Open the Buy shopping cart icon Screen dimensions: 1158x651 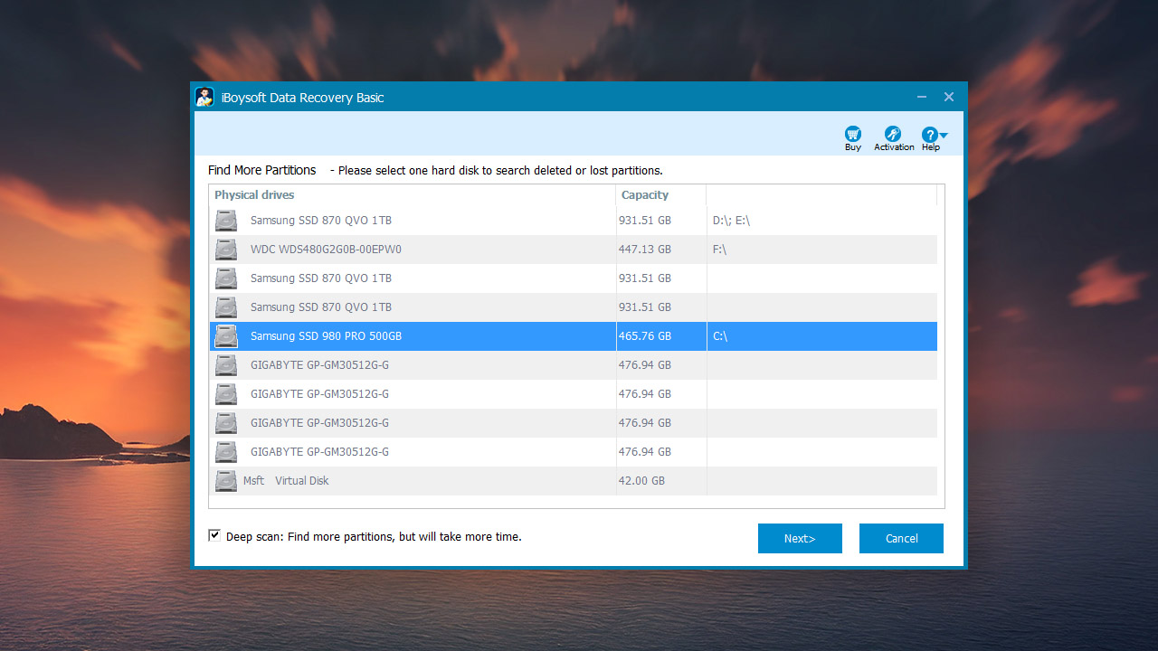pos(852,134)
